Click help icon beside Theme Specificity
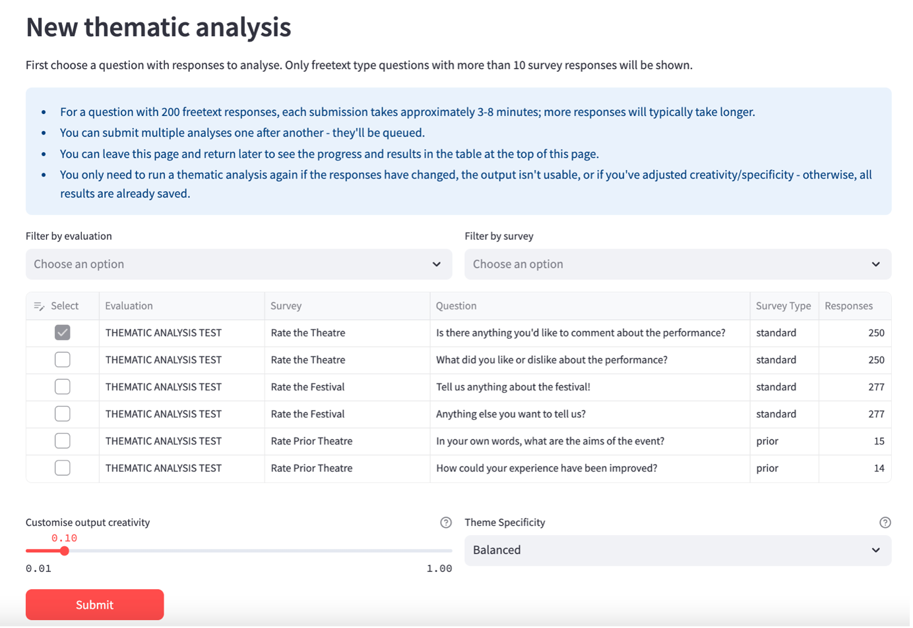The height and width of the screenshot is (628, 913). tap(885, 523)
